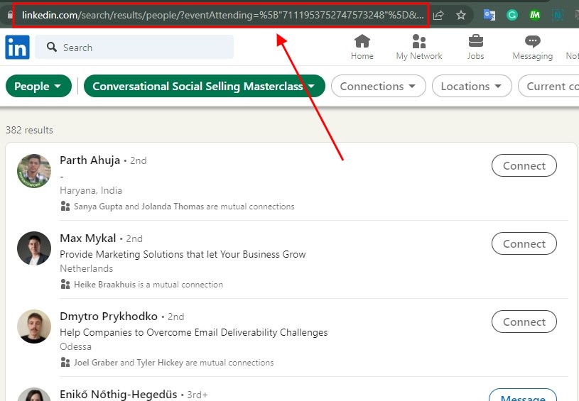
Task: Open the Parth Ahuja profile name link
Action: (x=90, y=160)
